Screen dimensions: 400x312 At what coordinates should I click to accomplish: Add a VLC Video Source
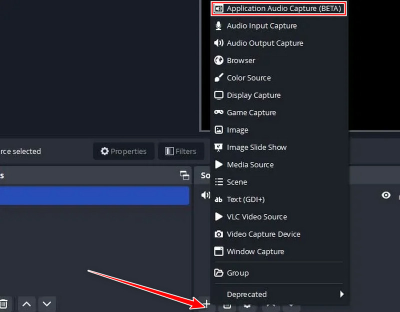[x=279, y=216]
